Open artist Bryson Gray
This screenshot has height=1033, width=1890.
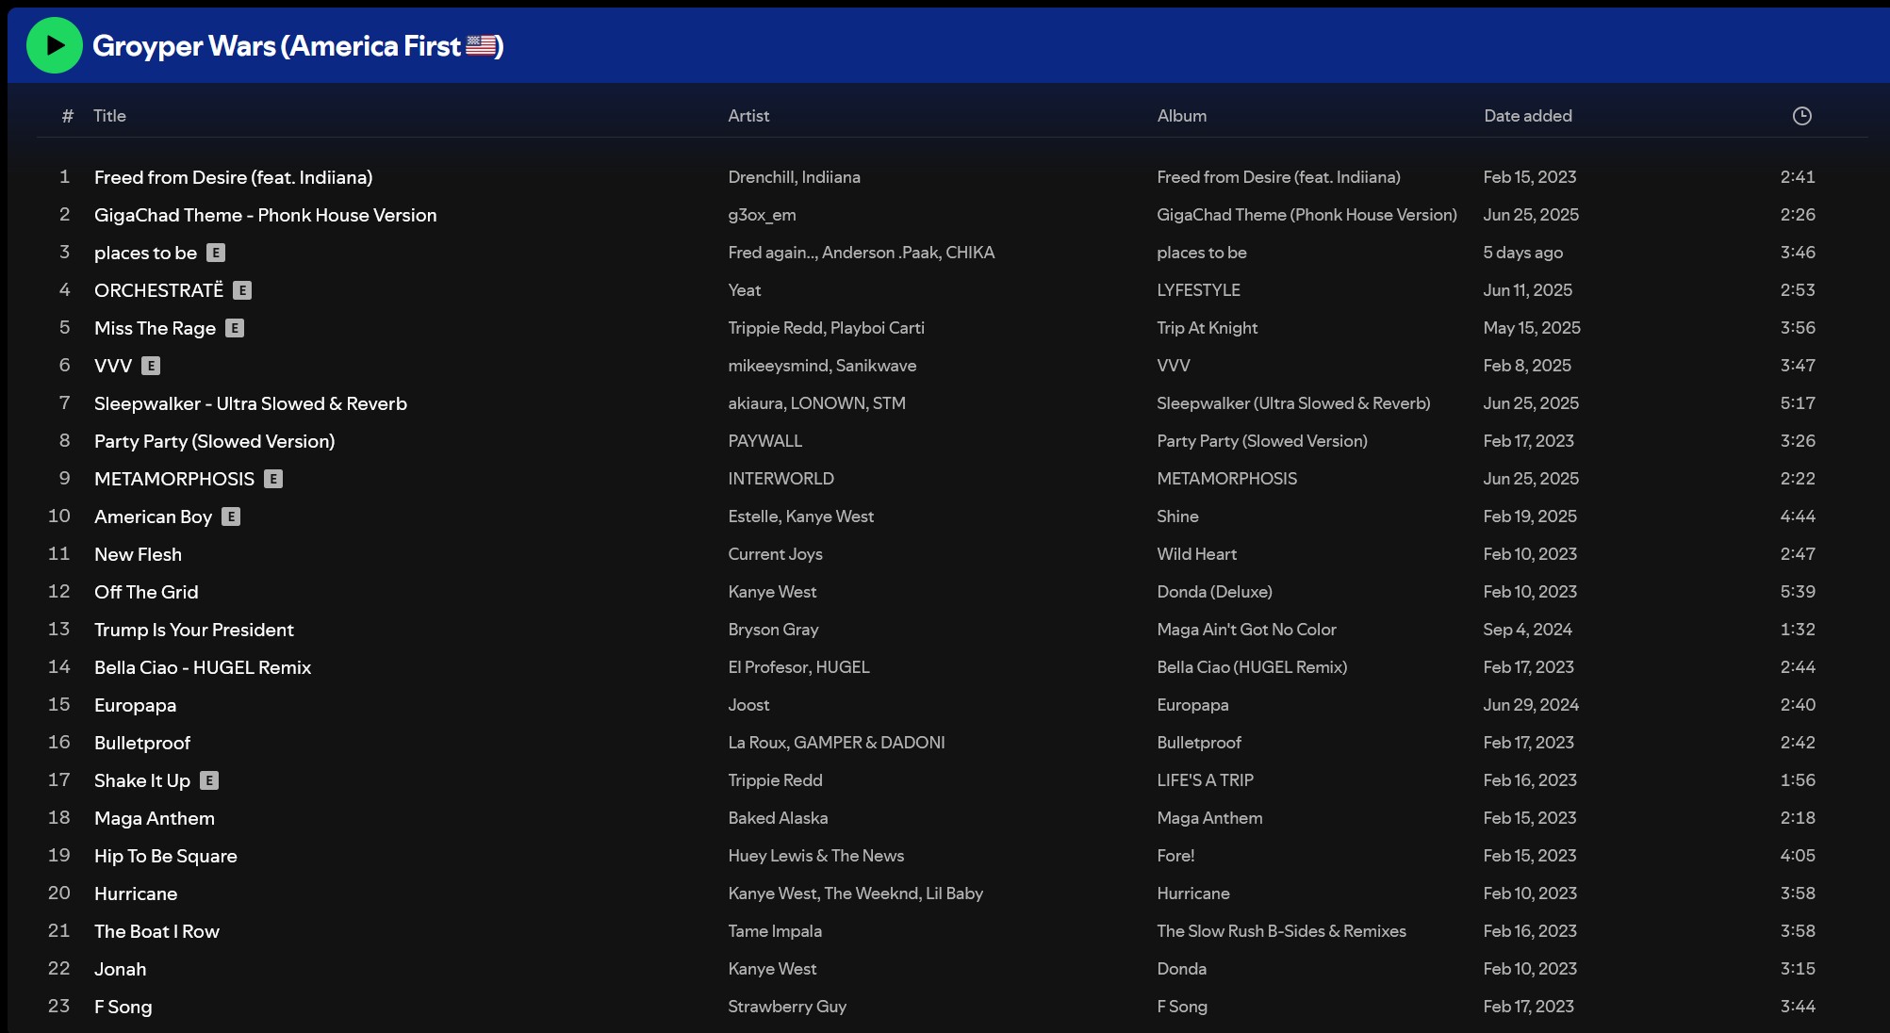(773, 630)
